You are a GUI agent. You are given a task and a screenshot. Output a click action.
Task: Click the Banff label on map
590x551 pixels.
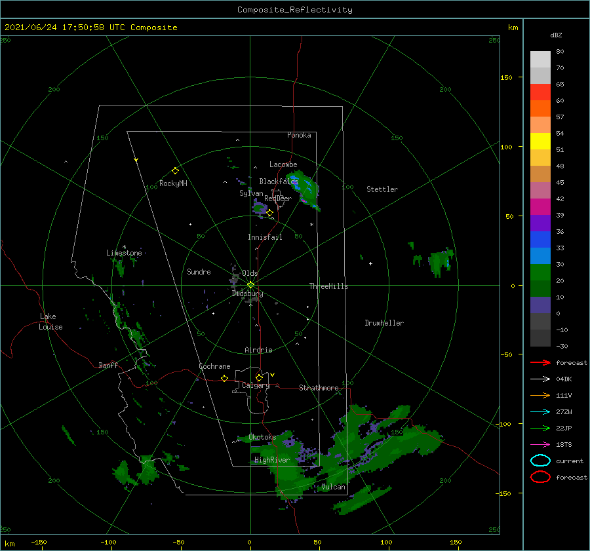tap(108, 365)
